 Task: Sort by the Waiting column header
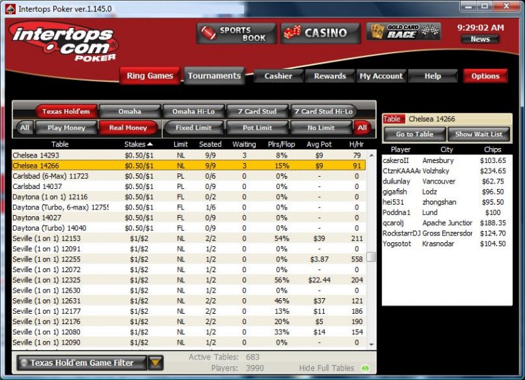point(244,145)
